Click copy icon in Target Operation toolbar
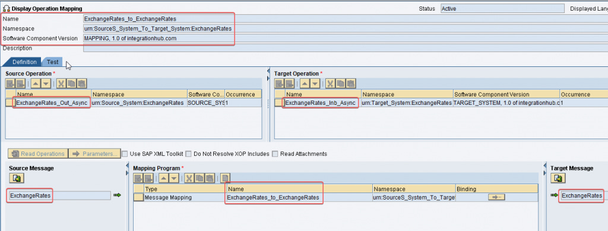Screen dimensions: 608x231 click(x=340, y=83)
